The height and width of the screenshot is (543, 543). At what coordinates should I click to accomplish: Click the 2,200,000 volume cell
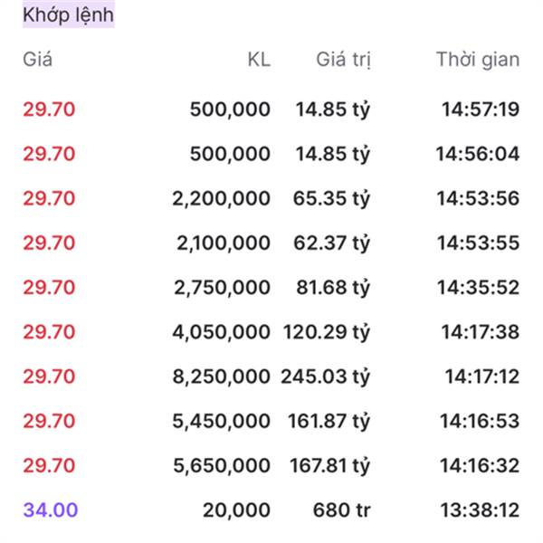coord(221,198)
